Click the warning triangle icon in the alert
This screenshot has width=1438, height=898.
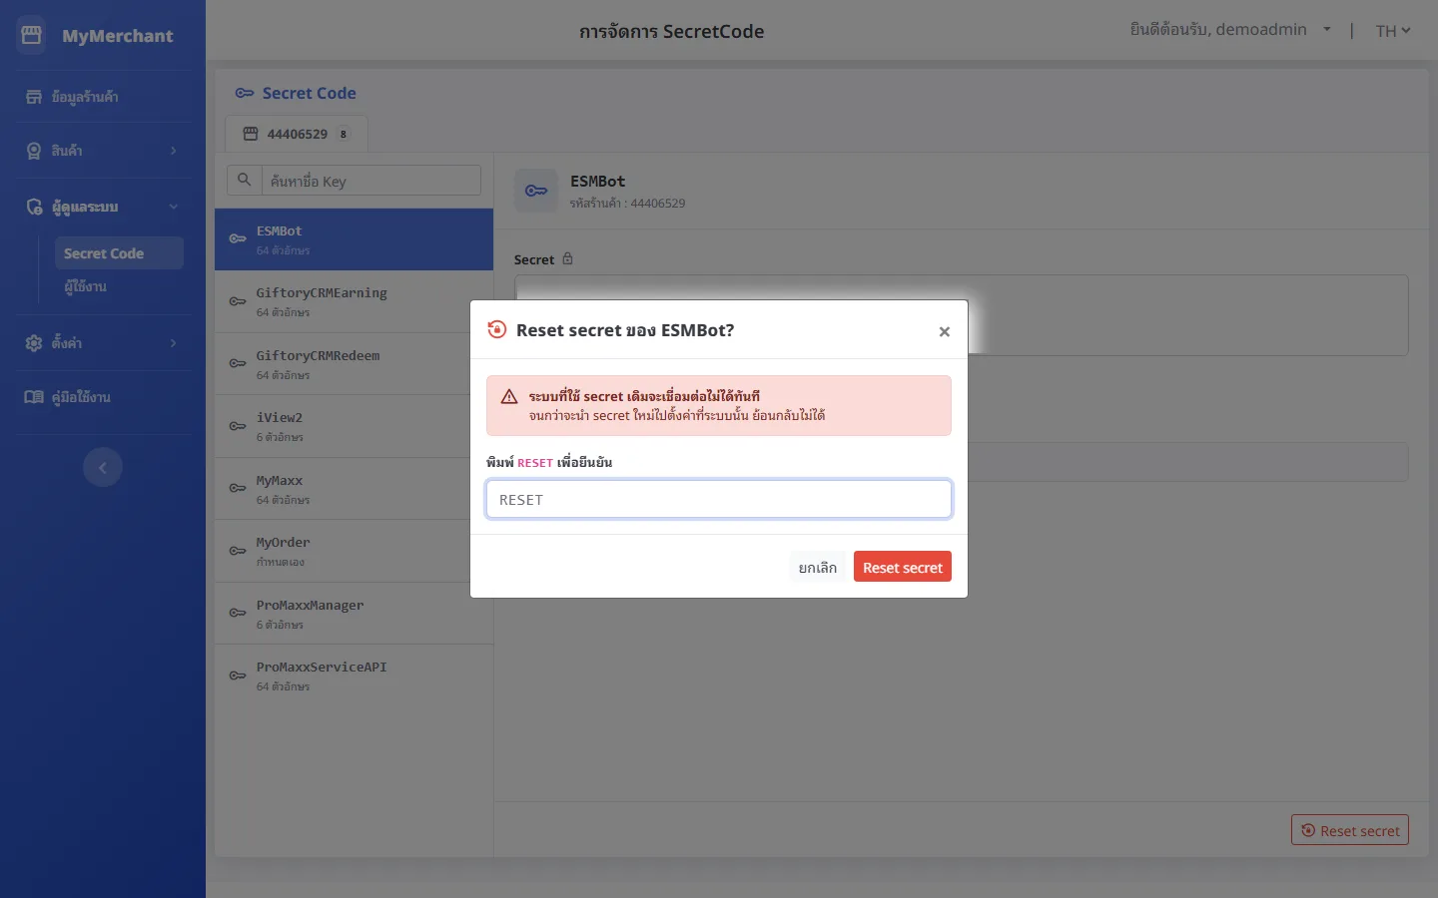point(509,397)
